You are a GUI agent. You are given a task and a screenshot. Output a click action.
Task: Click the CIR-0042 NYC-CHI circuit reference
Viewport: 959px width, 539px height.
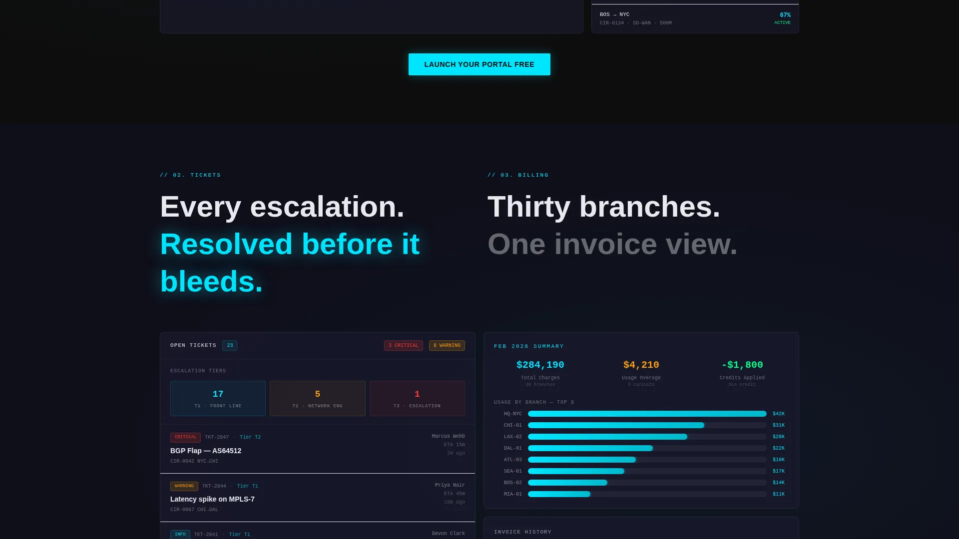194,461
